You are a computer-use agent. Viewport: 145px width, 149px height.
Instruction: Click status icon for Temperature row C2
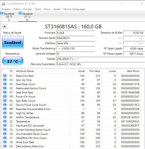[5, 121]
